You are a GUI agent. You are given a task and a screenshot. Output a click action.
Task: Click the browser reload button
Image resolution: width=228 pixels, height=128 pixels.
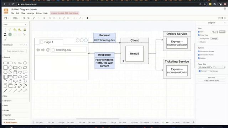tap(13, 4)
